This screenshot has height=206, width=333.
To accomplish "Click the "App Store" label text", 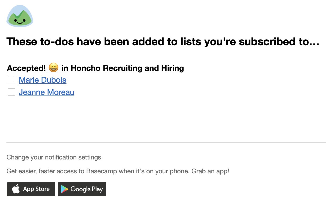I will coord(36,189).
